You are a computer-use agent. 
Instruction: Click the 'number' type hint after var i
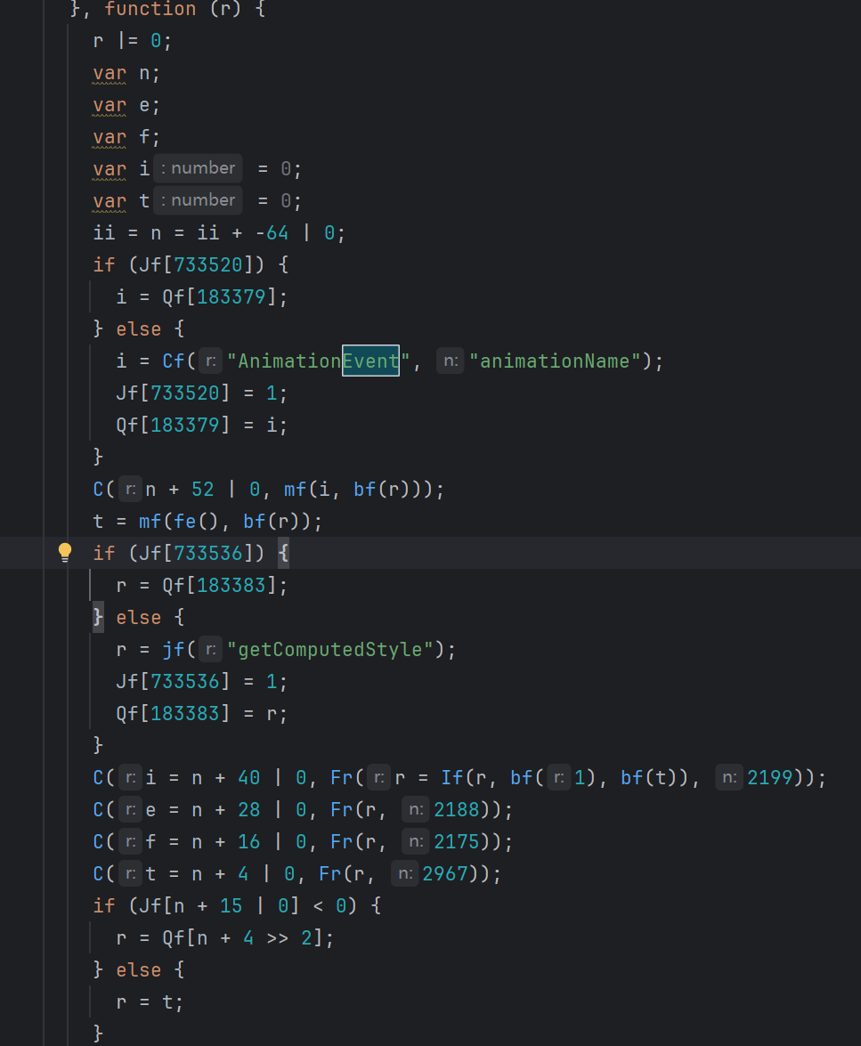click(x=198, y=168)
